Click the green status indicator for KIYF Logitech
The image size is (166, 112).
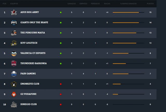coord(61,43)
